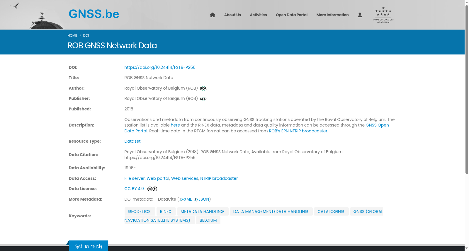Viewport: 469px width, 251px height.
Task: Click the published year 2018 value
Action: pos(129,109)
